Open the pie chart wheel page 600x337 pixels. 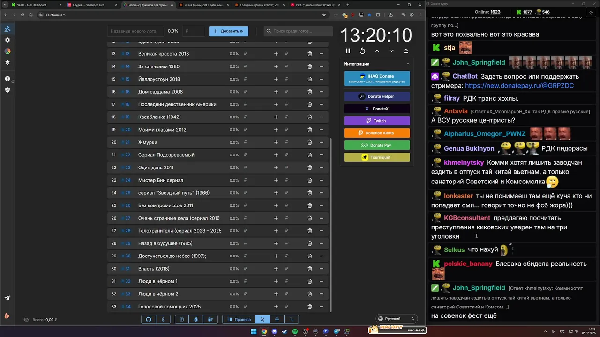(7, 51)
